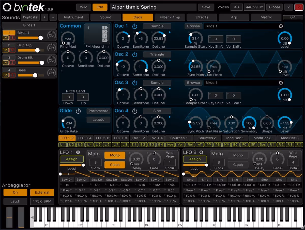Open Osc 4 Sine waveform dropdown
305x230 pixels.
tap(157, 111)
